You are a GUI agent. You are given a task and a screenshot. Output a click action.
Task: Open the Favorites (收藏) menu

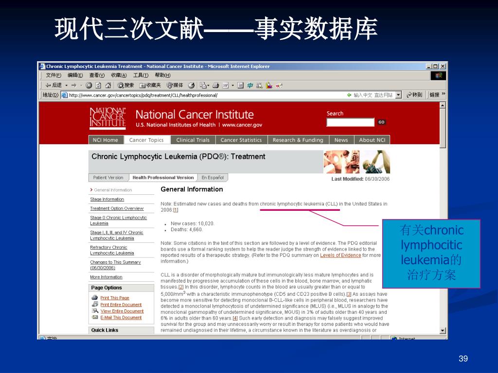click(x=119, y=75)
